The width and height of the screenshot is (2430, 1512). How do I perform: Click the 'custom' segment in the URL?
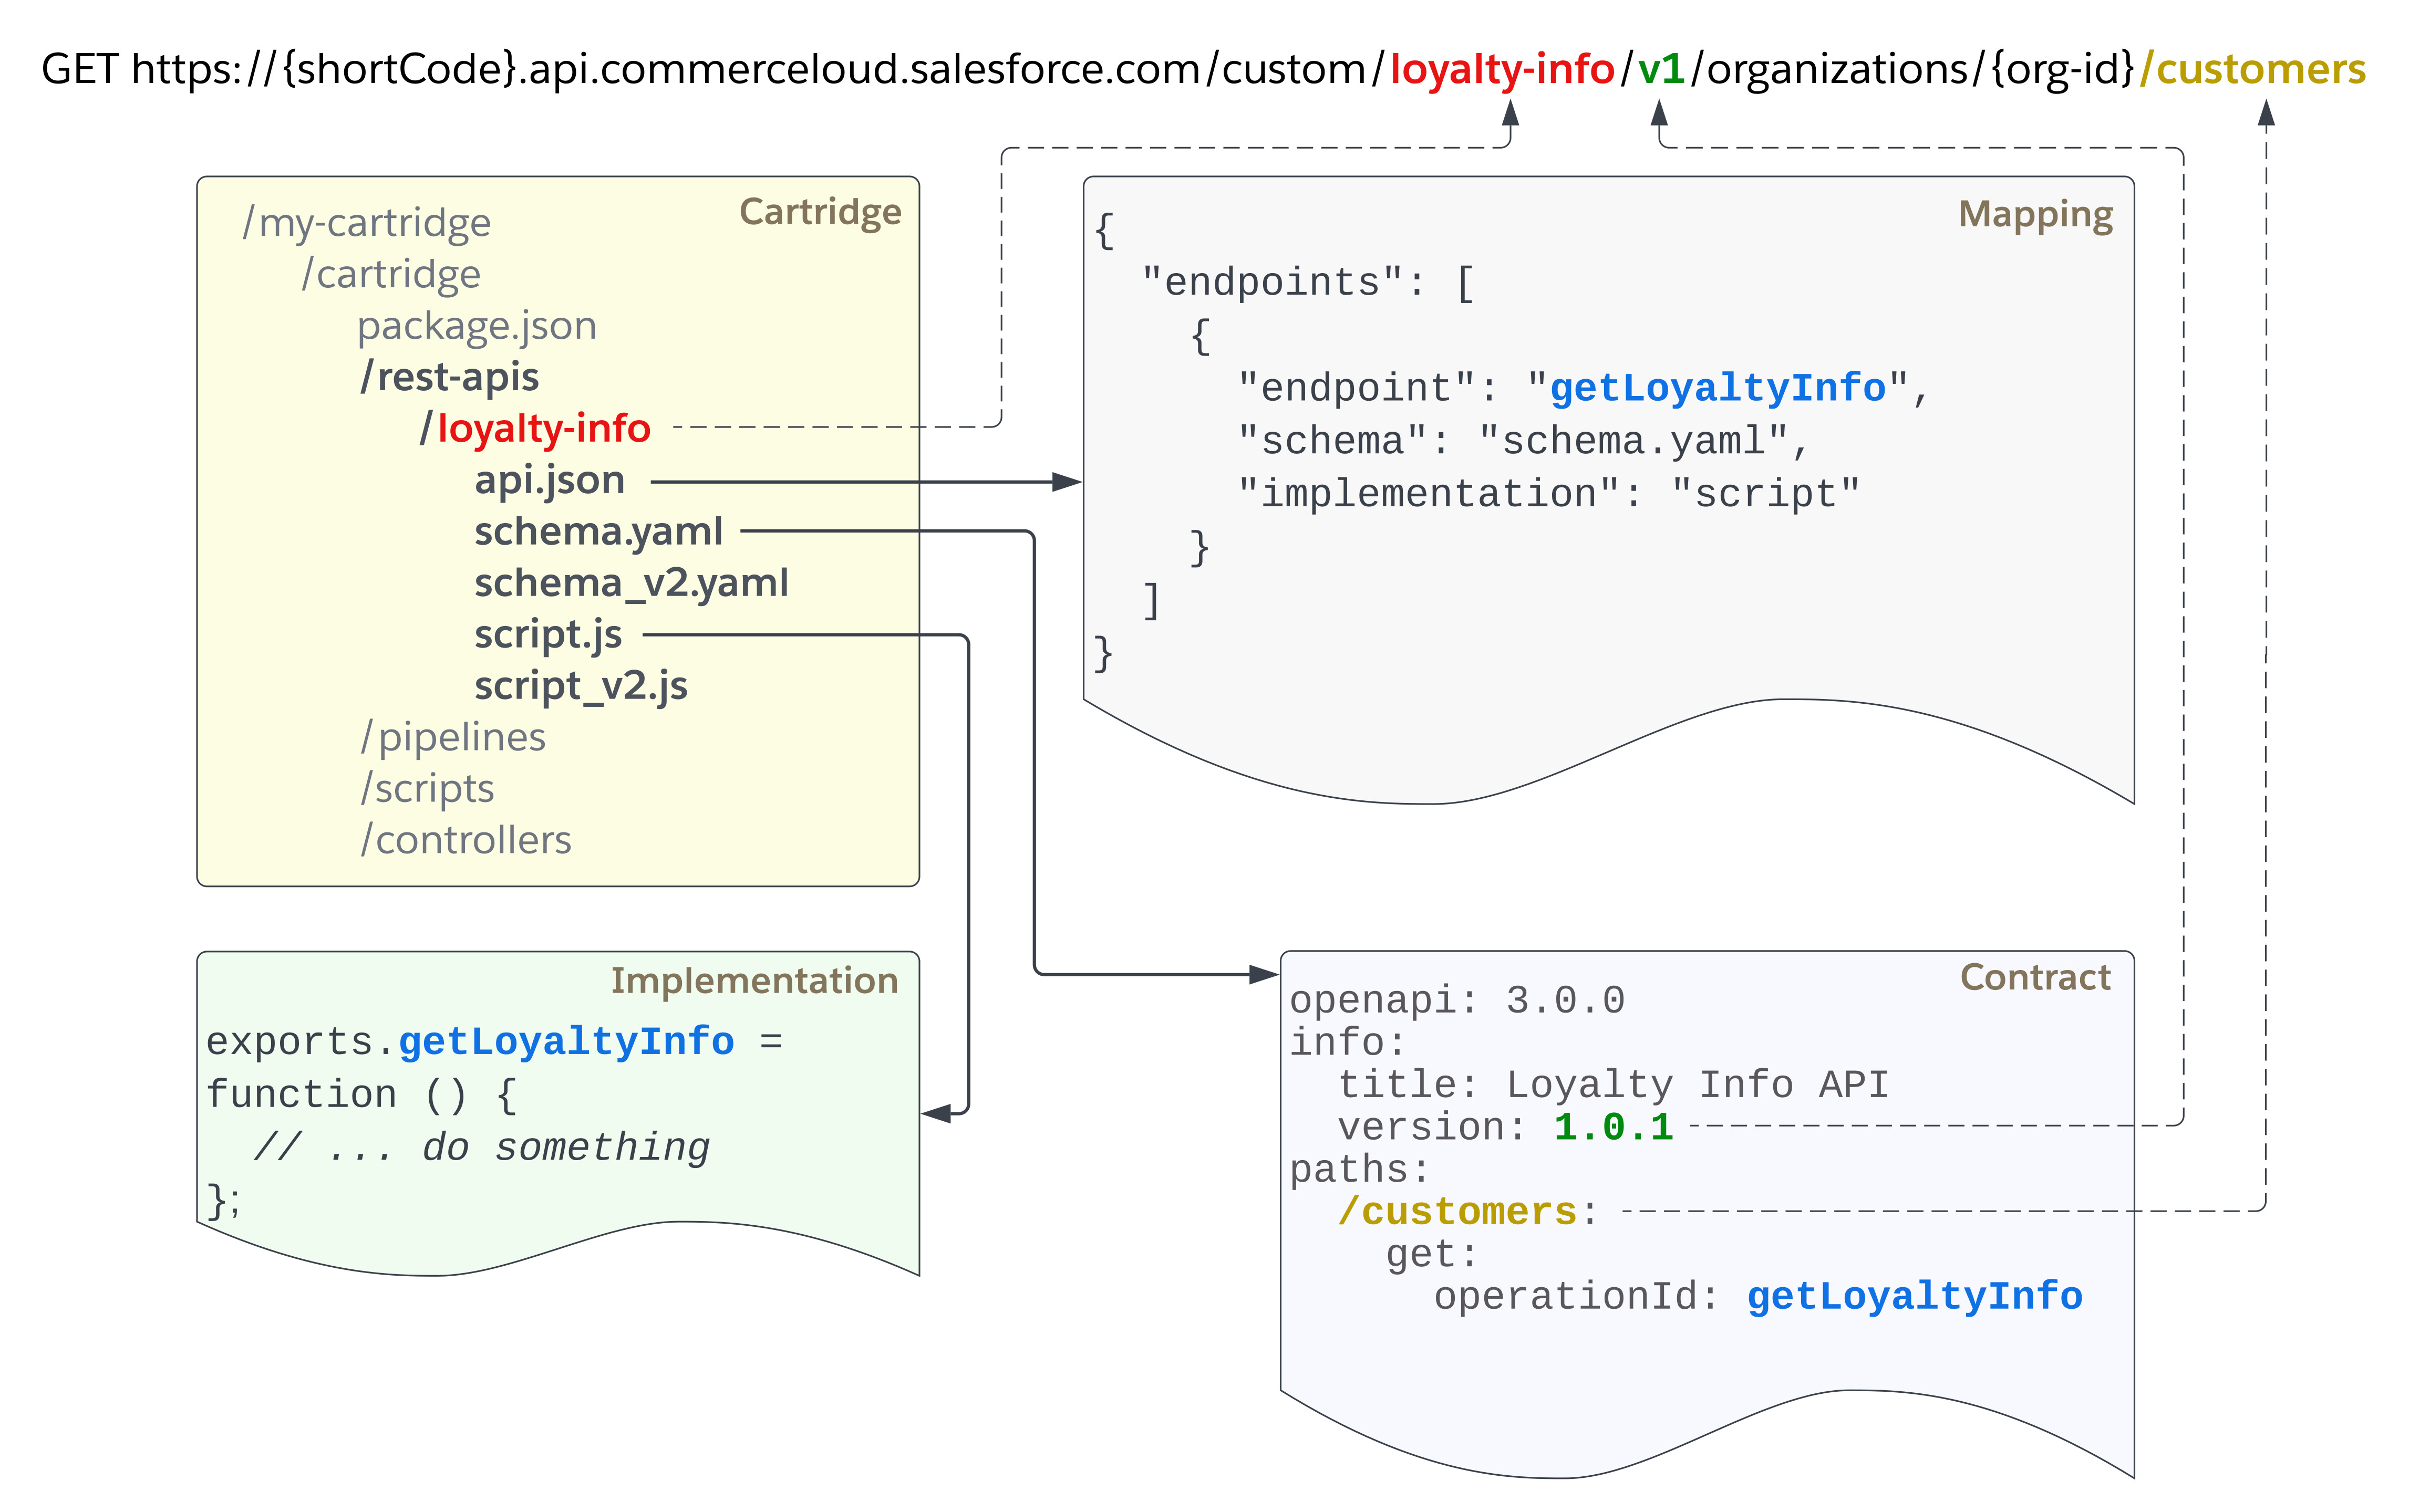click(1294, 69)
